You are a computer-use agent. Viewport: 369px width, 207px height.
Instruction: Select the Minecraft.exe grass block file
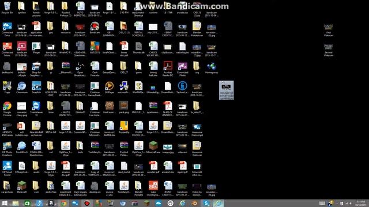(x=153, y=147)
